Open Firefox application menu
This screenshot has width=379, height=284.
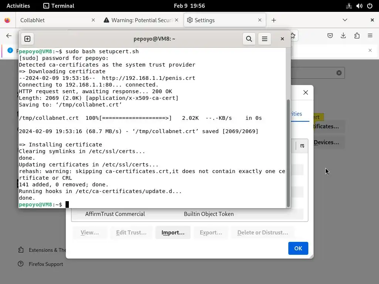370,36
